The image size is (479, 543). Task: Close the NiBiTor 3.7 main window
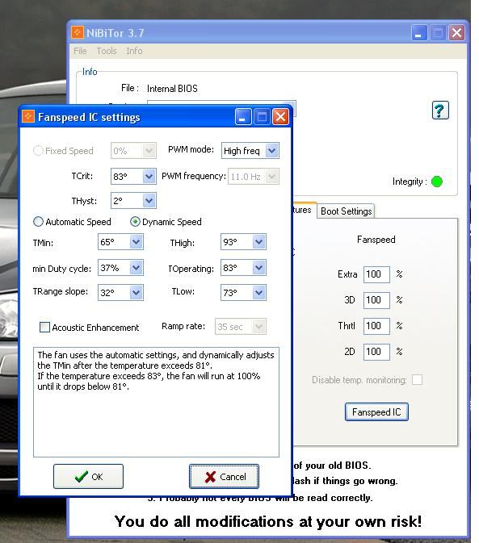[x=456, y=33]
